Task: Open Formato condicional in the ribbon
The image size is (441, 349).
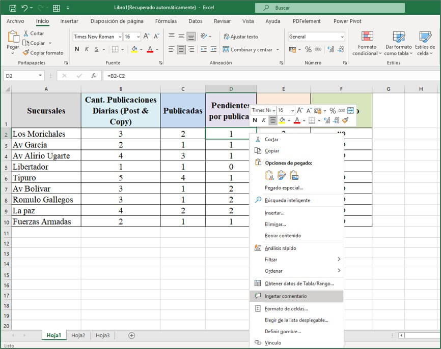Action: 368,43
